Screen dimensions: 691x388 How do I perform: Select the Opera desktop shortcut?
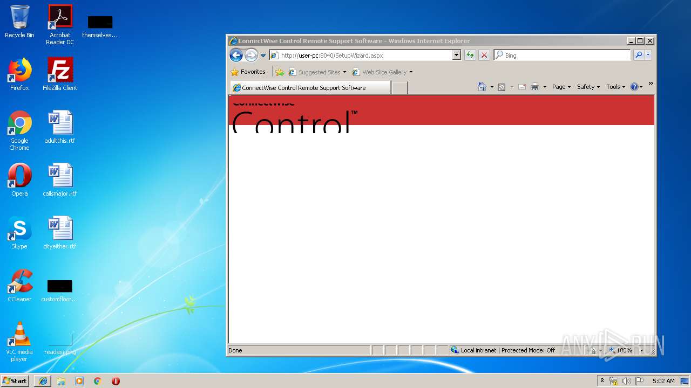point(19,180)
